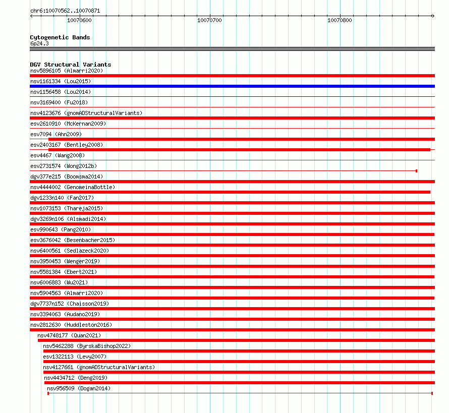Open variant esv2403167 (Bentley2008)
449x413 pixels.
(67, 145)
